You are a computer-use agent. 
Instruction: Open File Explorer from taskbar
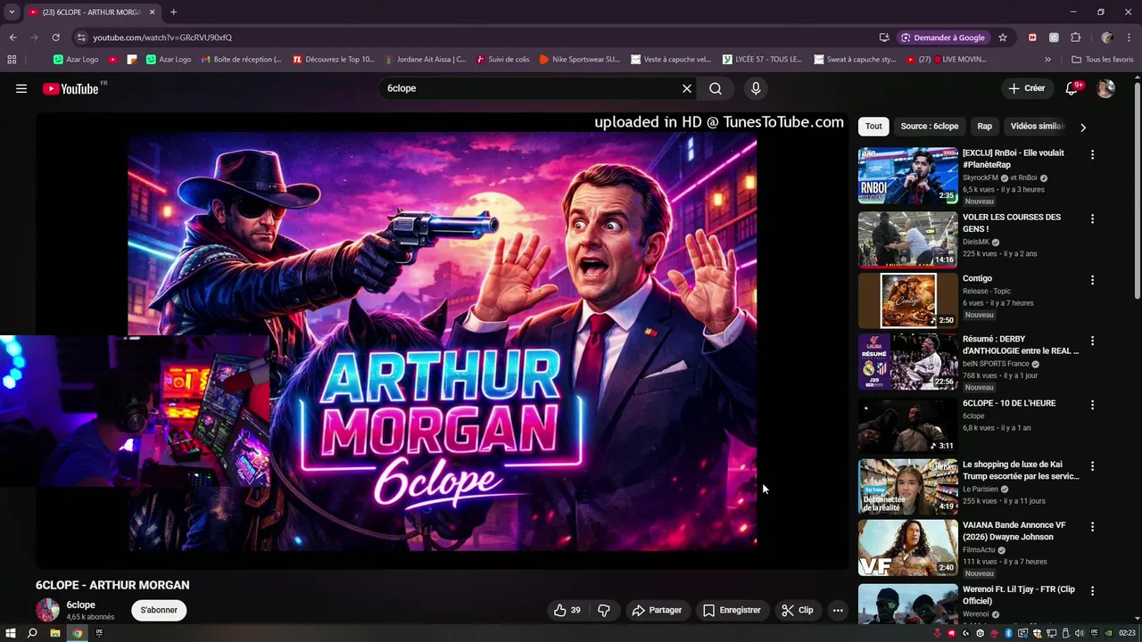(54, 633)
